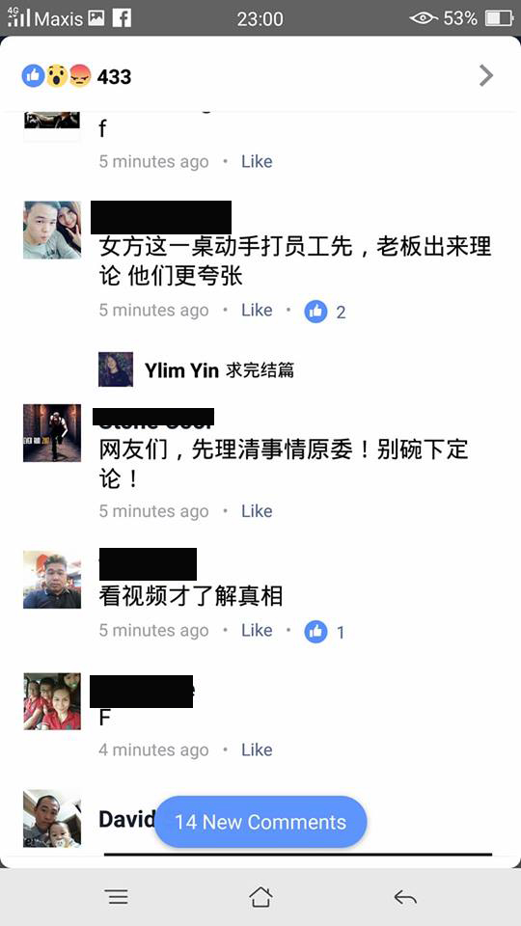Tap the angry reaction emoji icon
This screenshot has width=521, height=926.
click(x=80, y=76)
